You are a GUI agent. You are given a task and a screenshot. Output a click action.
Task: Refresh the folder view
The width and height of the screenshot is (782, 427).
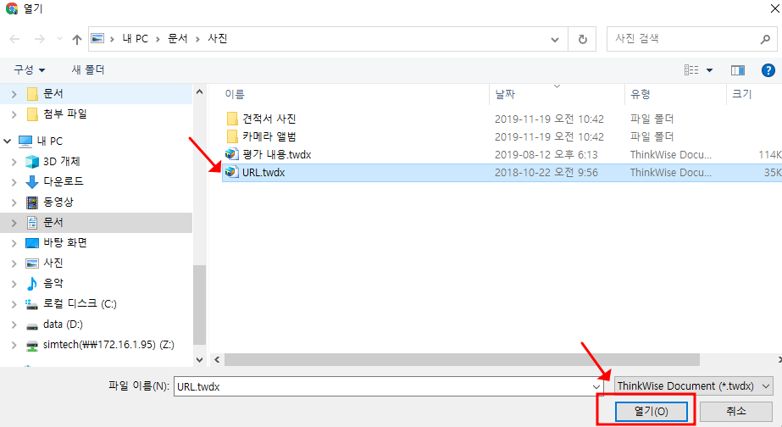582,39
